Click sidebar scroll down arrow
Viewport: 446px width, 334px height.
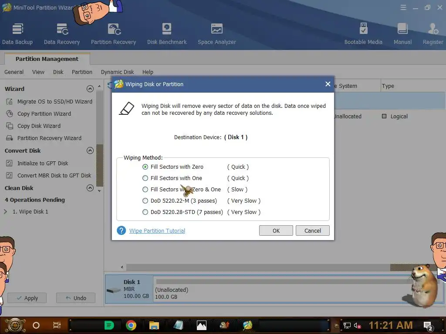coord(99,191)
